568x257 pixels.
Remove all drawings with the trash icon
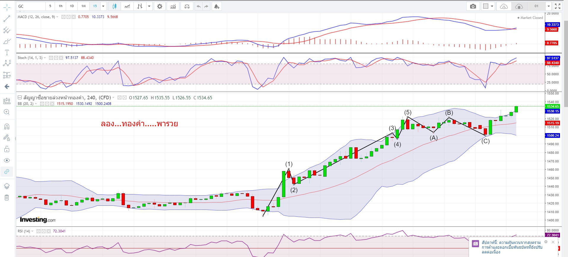click(x=7, y=197)
